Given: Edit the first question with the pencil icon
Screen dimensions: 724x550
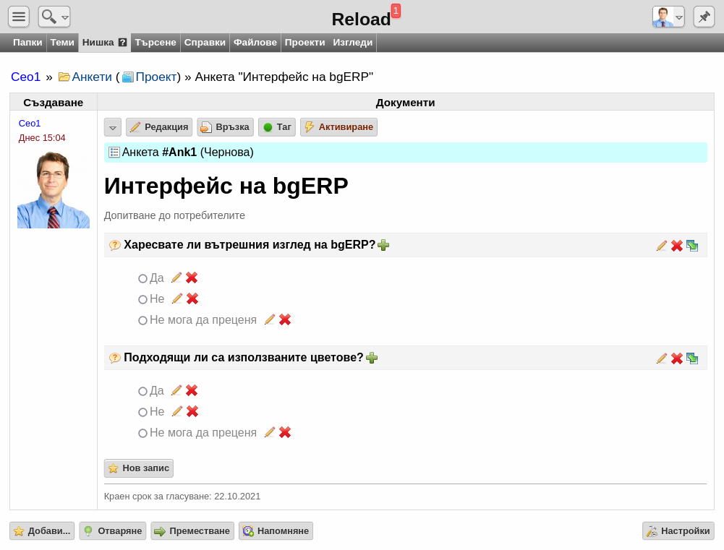Looking at the screenshot, I should click(x=662, y=246).
